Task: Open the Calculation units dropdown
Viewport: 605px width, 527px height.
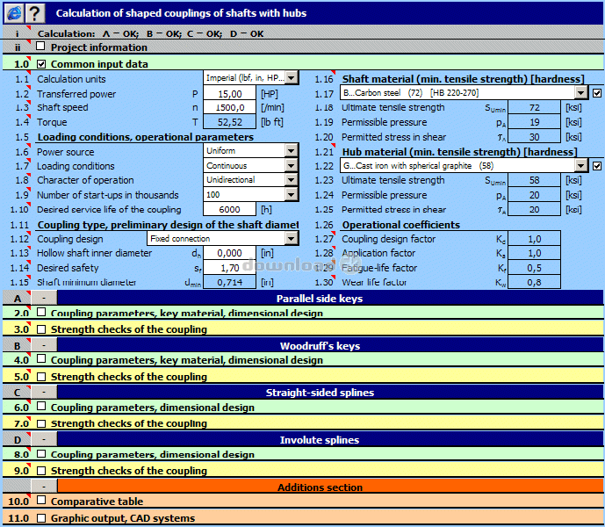Action: tap(292, 78)
